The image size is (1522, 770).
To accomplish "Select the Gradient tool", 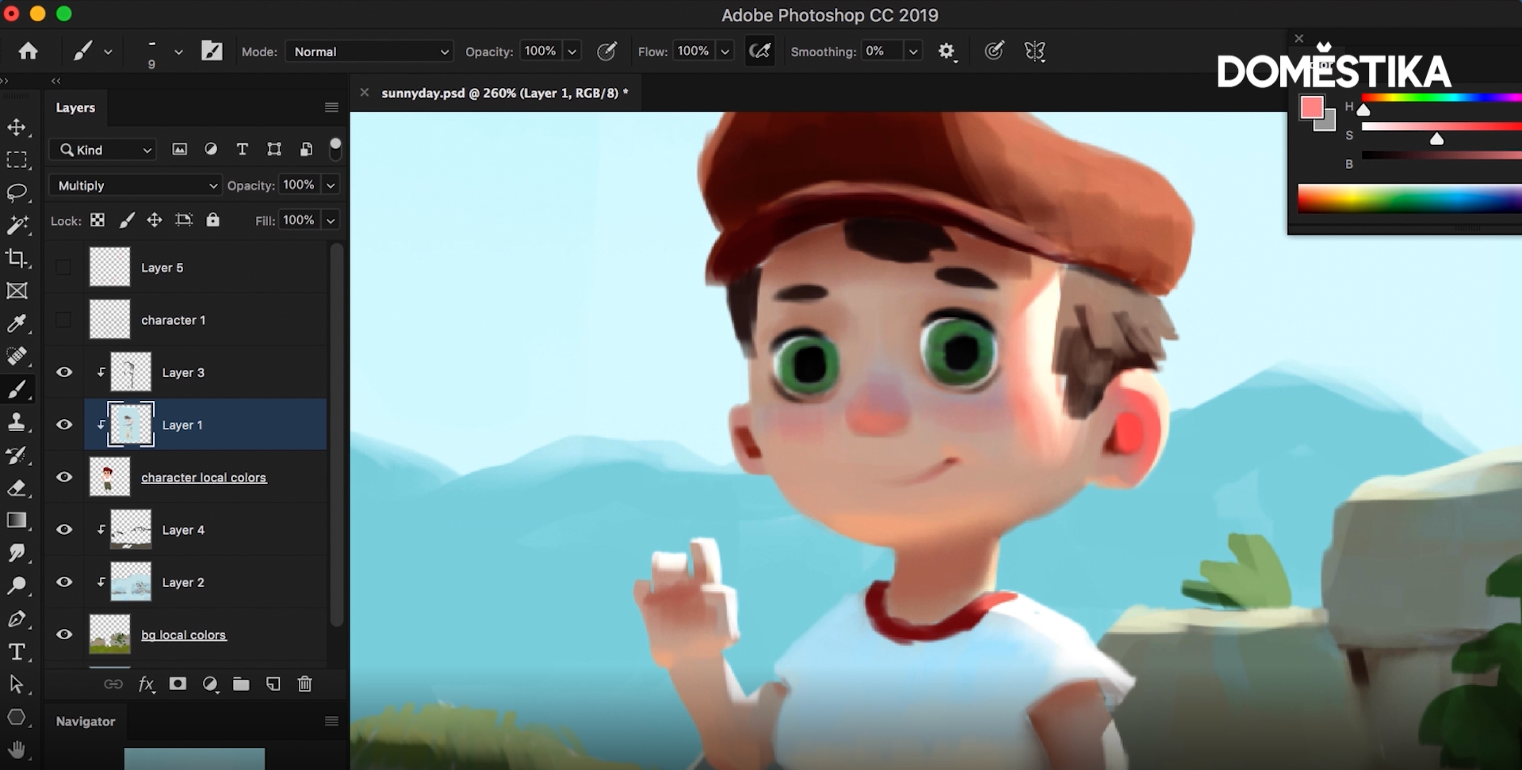I will click(17, 520).
